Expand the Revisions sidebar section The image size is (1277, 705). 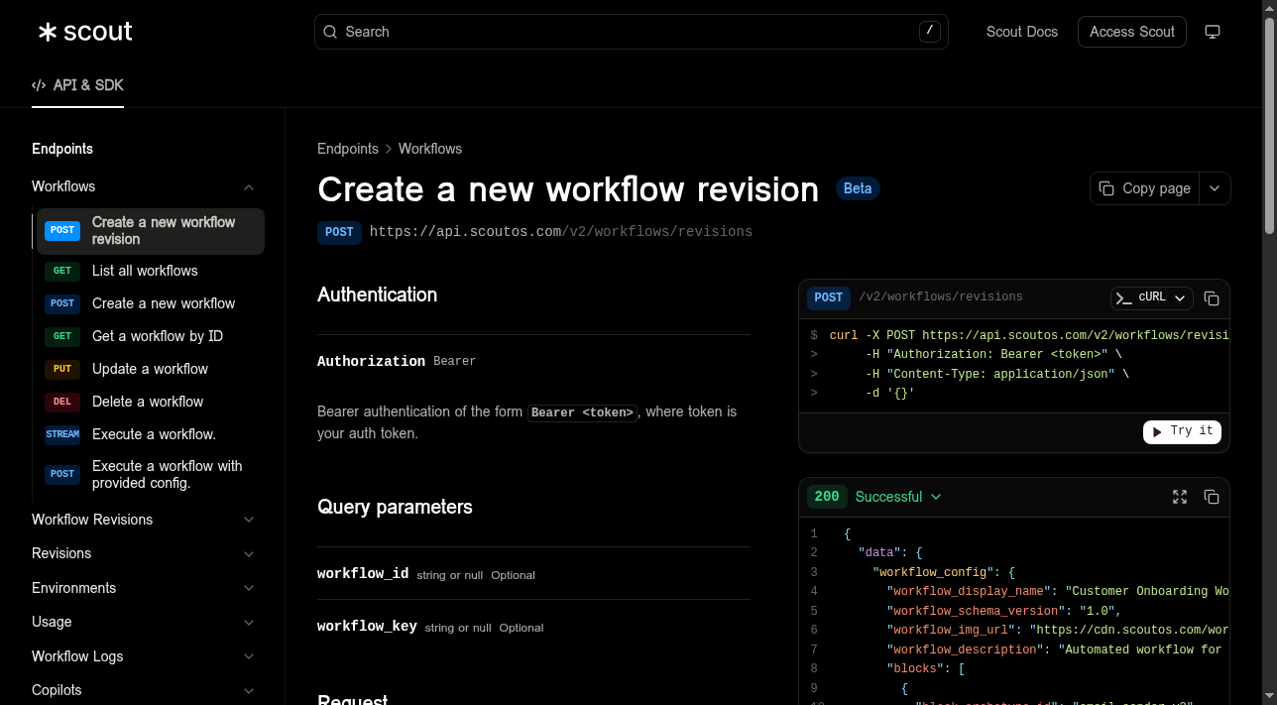(x=249, y=554)
